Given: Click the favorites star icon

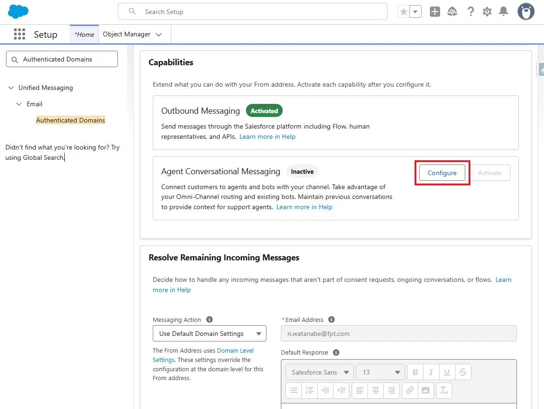Looking at the screenshot, I should (403, 12).
